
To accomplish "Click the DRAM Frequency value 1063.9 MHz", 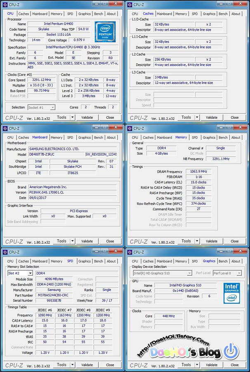I will 198,171.
